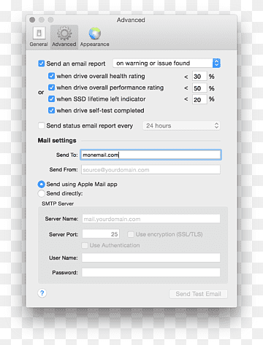Select the Advanced gear icon

coord(64,34)
